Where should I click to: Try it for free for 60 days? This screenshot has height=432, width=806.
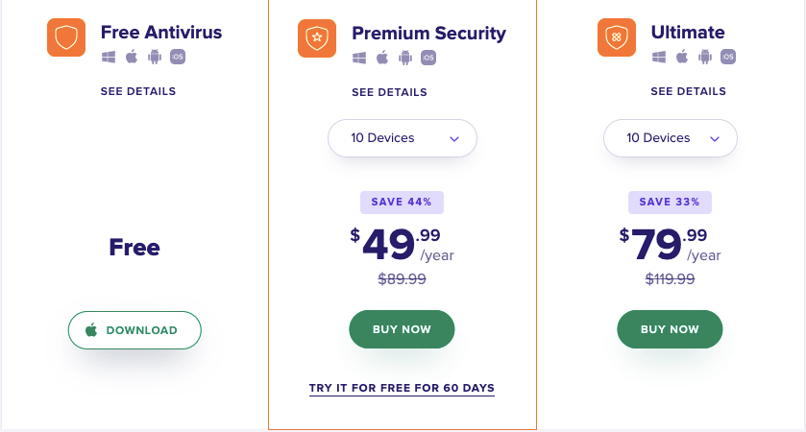402,389
